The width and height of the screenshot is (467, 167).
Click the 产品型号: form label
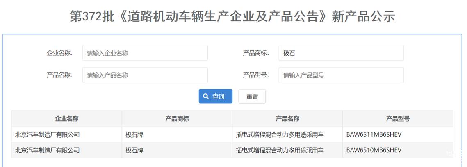pos(256,75)
